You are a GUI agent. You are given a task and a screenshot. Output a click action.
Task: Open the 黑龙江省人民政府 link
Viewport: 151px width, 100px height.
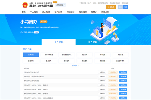[115, 3]
